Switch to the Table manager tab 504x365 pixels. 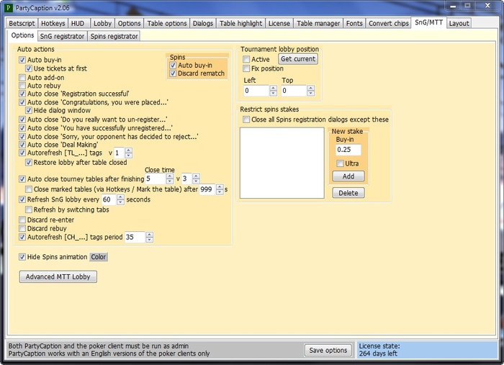click(x=318, y=24)
